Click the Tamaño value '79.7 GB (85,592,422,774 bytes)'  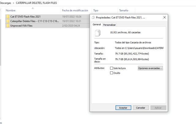[132, 54]
